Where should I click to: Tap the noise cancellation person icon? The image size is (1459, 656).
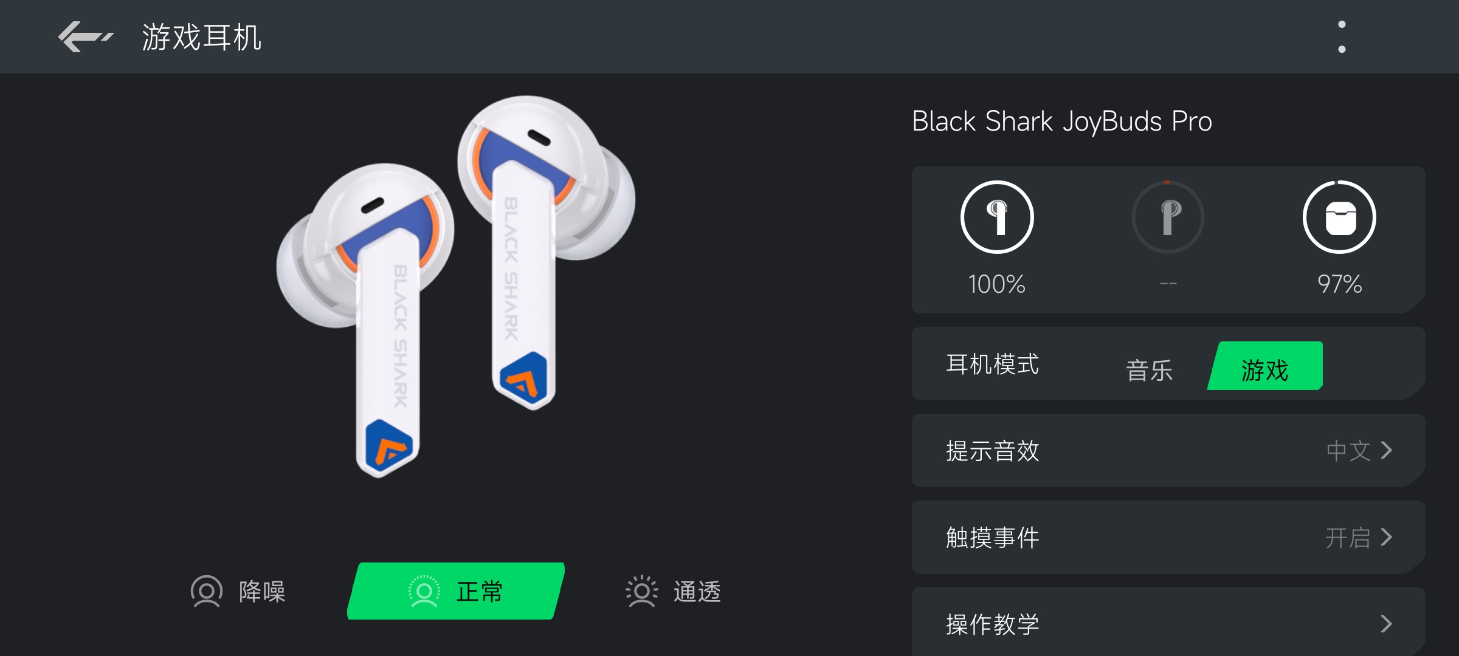click(207, 591)
